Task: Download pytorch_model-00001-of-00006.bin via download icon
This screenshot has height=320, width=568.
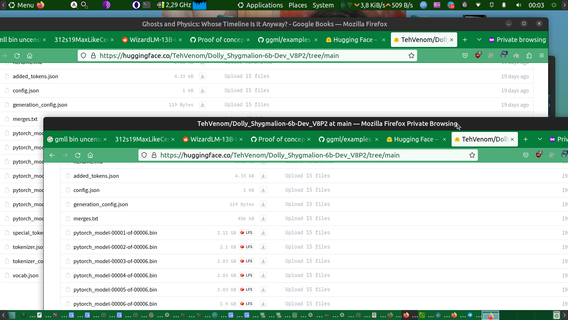Action: (263, 233)
